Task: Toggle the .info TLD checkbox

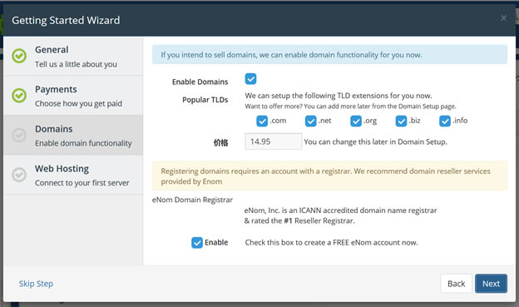Action: pyautogui.click(x=445, y=121)
